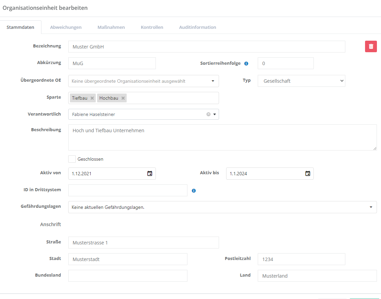
Task: Click the empty Bundesland input field
Action: pos(128,276)
